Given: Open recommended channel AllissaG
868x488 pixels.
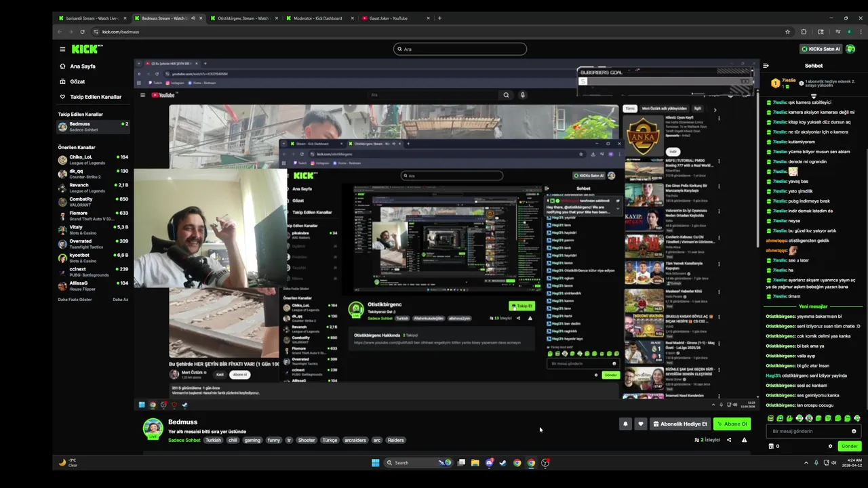Looking at the screenshot, I should 93,286.
